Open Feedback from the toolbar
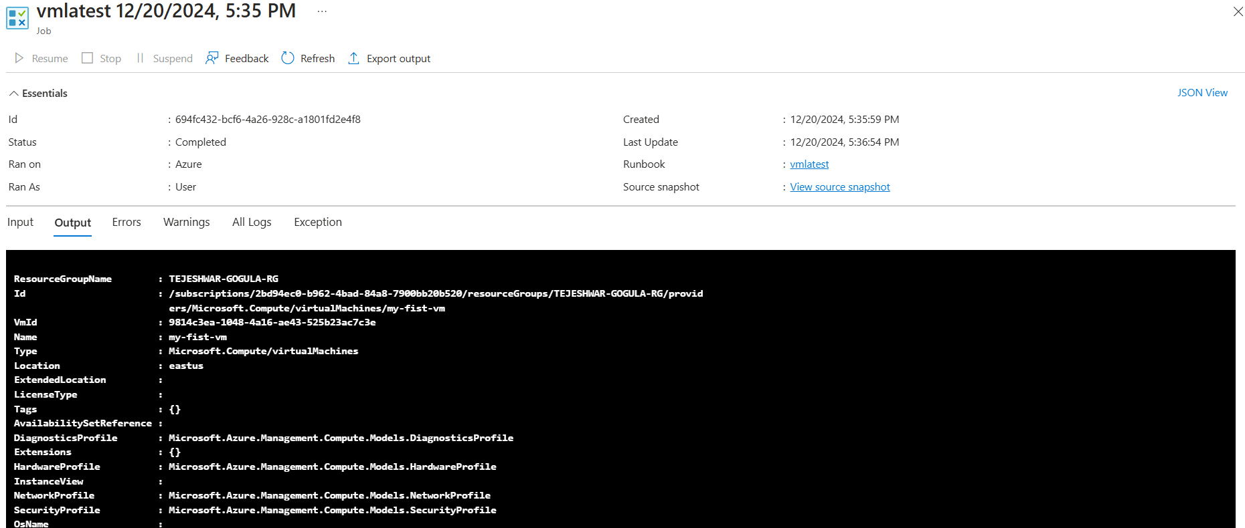The image size is (1245, 528). pyautogui.click(x=238, y=58)
